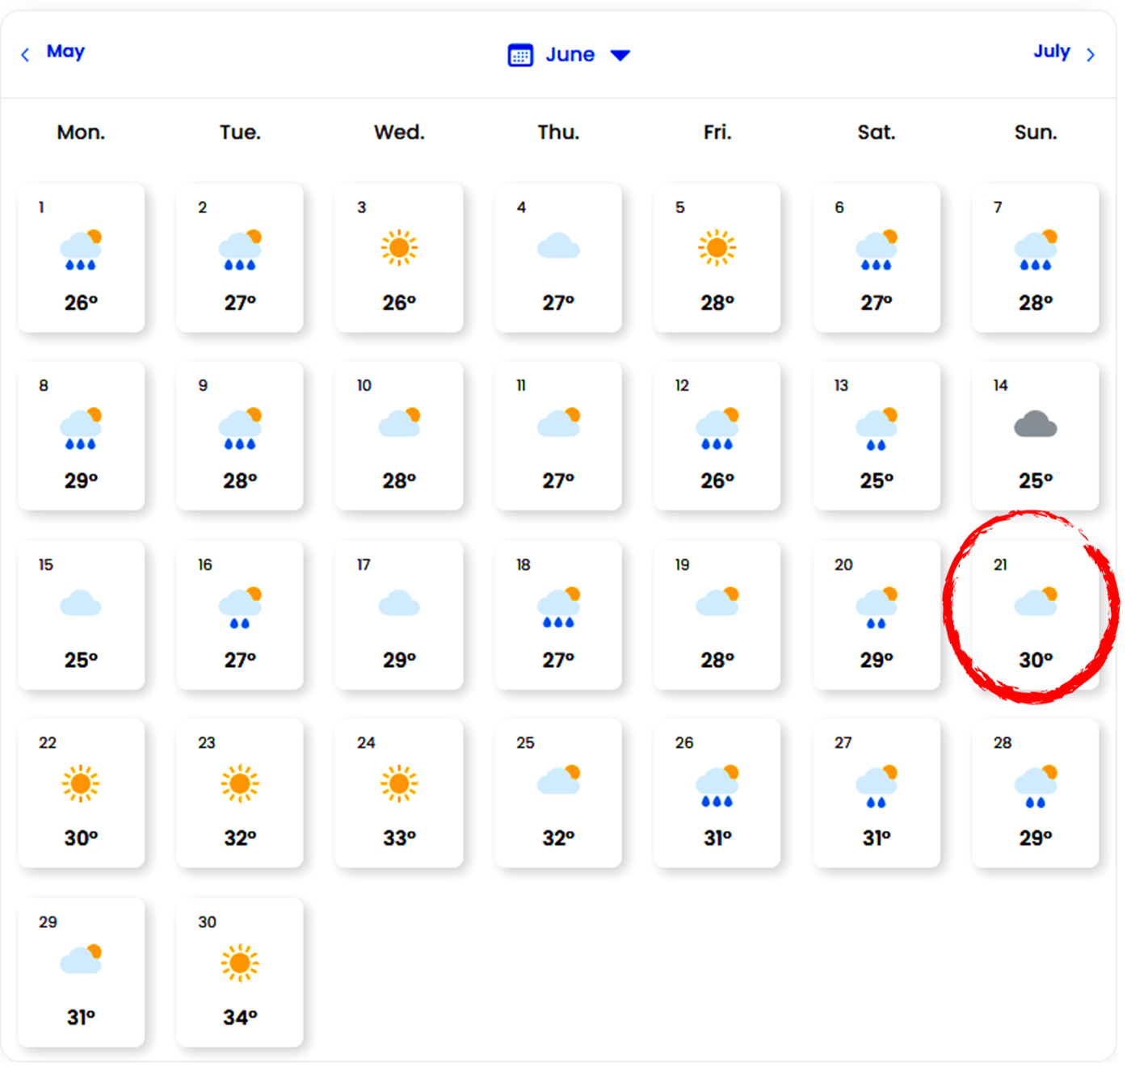Go to previous month May

click(x=65, y=52)
